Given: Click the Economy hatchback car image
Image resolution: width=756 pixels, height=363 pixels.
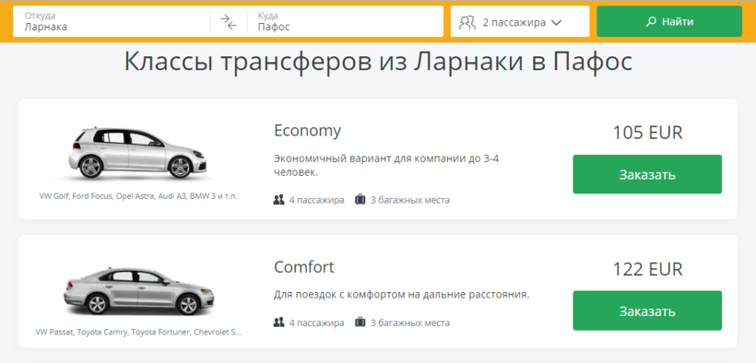Looking at the screenshot, I should click(x=138, y=153).
